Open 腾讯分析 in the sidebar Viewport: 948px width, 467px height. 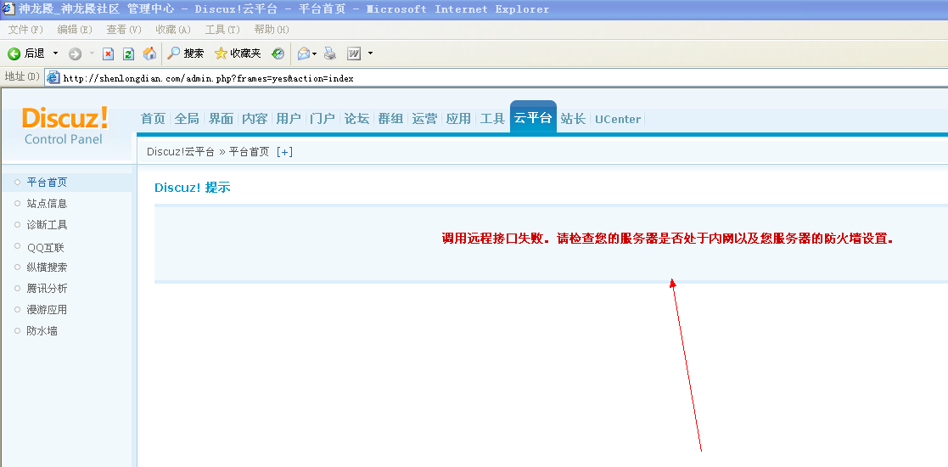pos(48,289)
